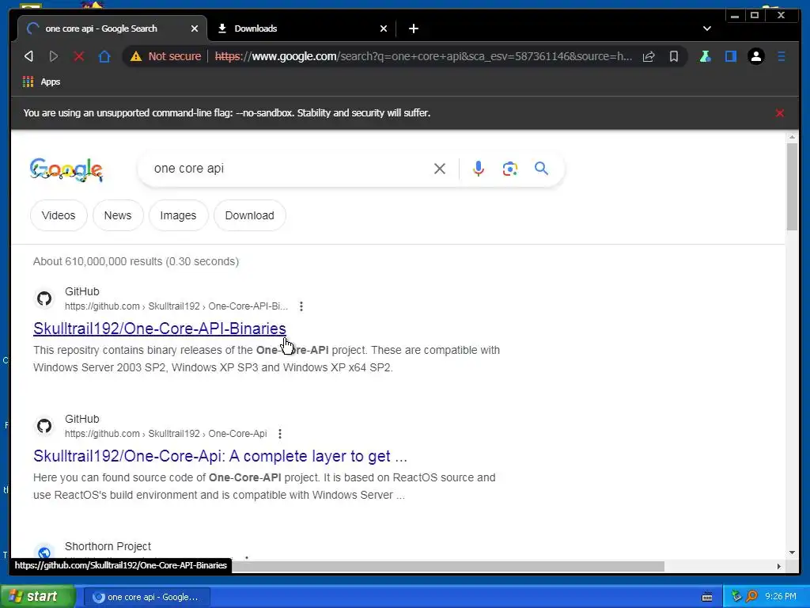Click GitHub favicon of second result

pos(44,426)
